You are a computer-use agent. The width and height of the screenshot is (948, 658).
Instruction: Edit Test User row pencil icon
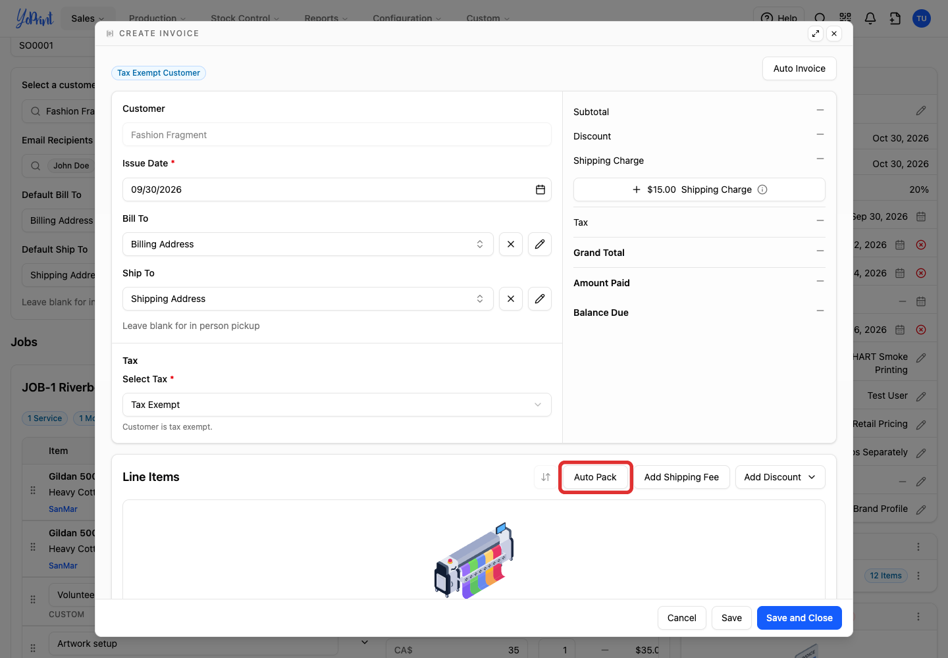click(921, 396)
